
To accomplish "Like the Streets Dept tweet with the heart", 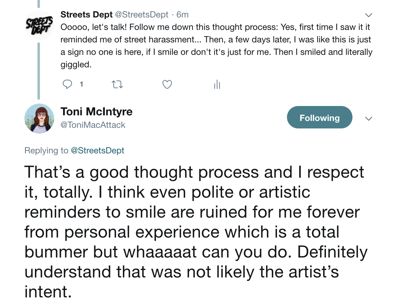I will (167, 84).
